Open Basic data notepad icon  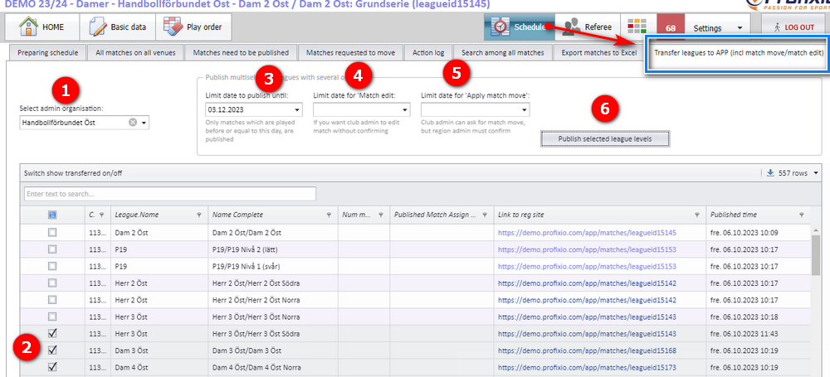[98, 27]
